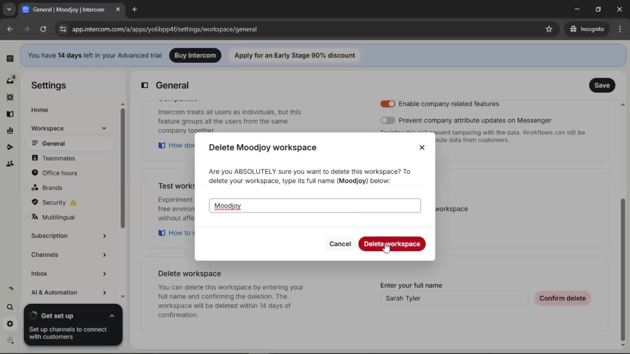Select the Teammates person icon
630x354 pixels.
[35, 158]
